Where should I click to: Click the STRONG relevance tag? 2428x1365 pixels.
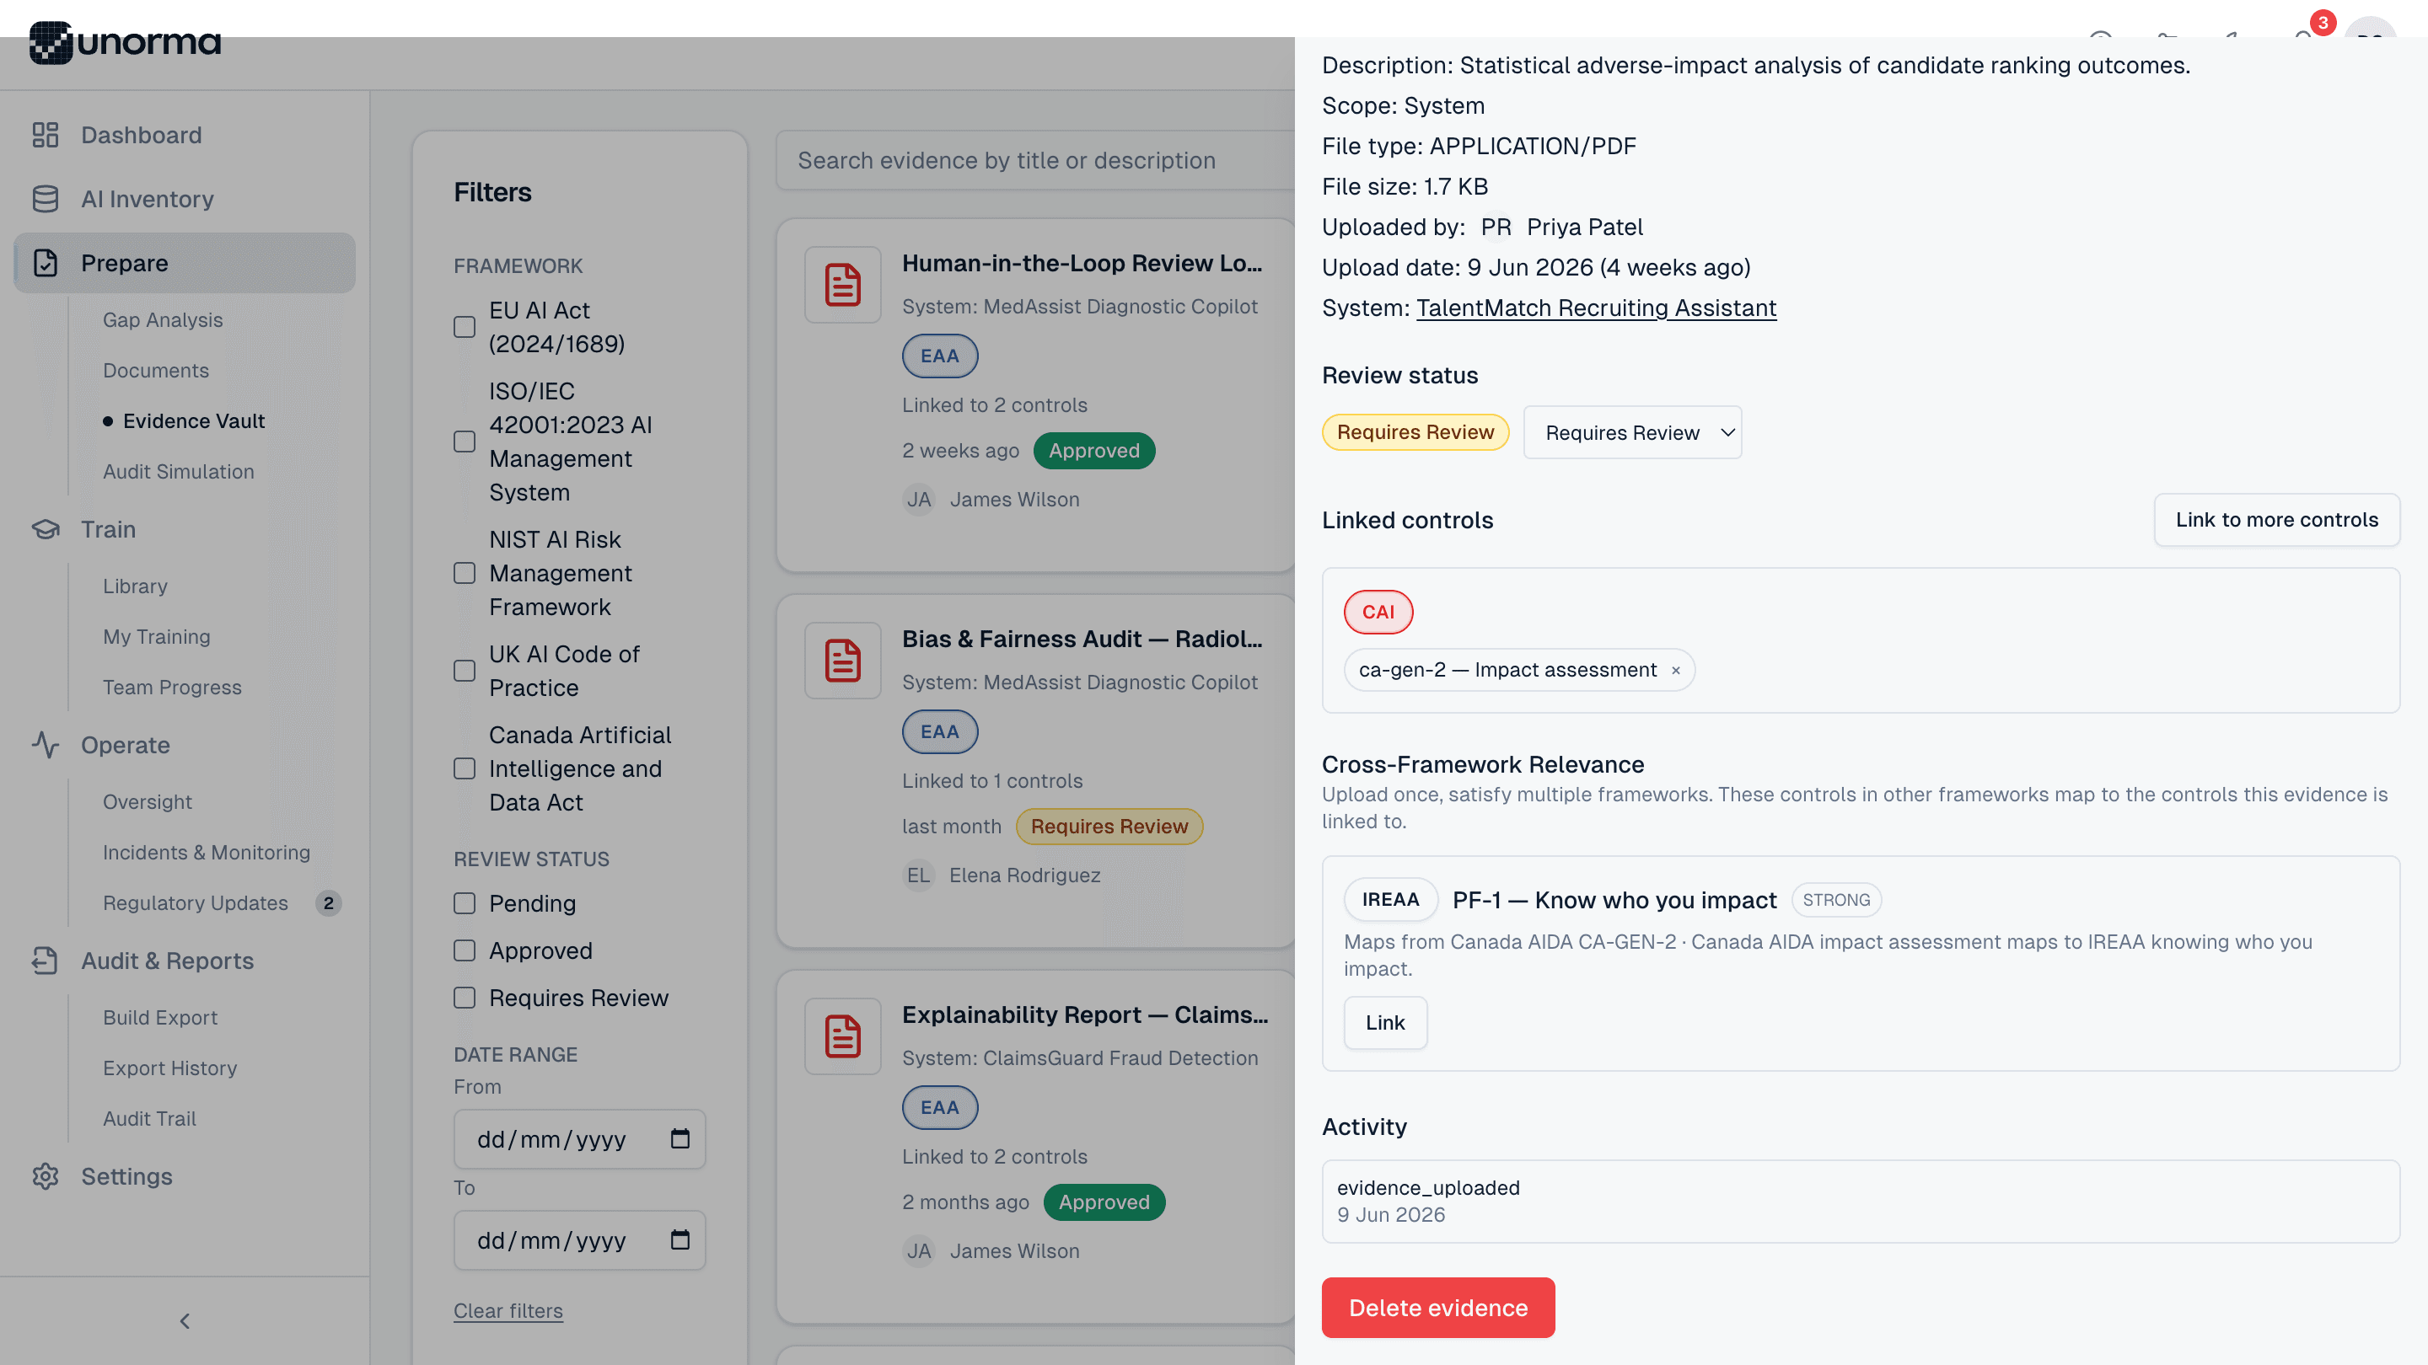coord(1836,900)
